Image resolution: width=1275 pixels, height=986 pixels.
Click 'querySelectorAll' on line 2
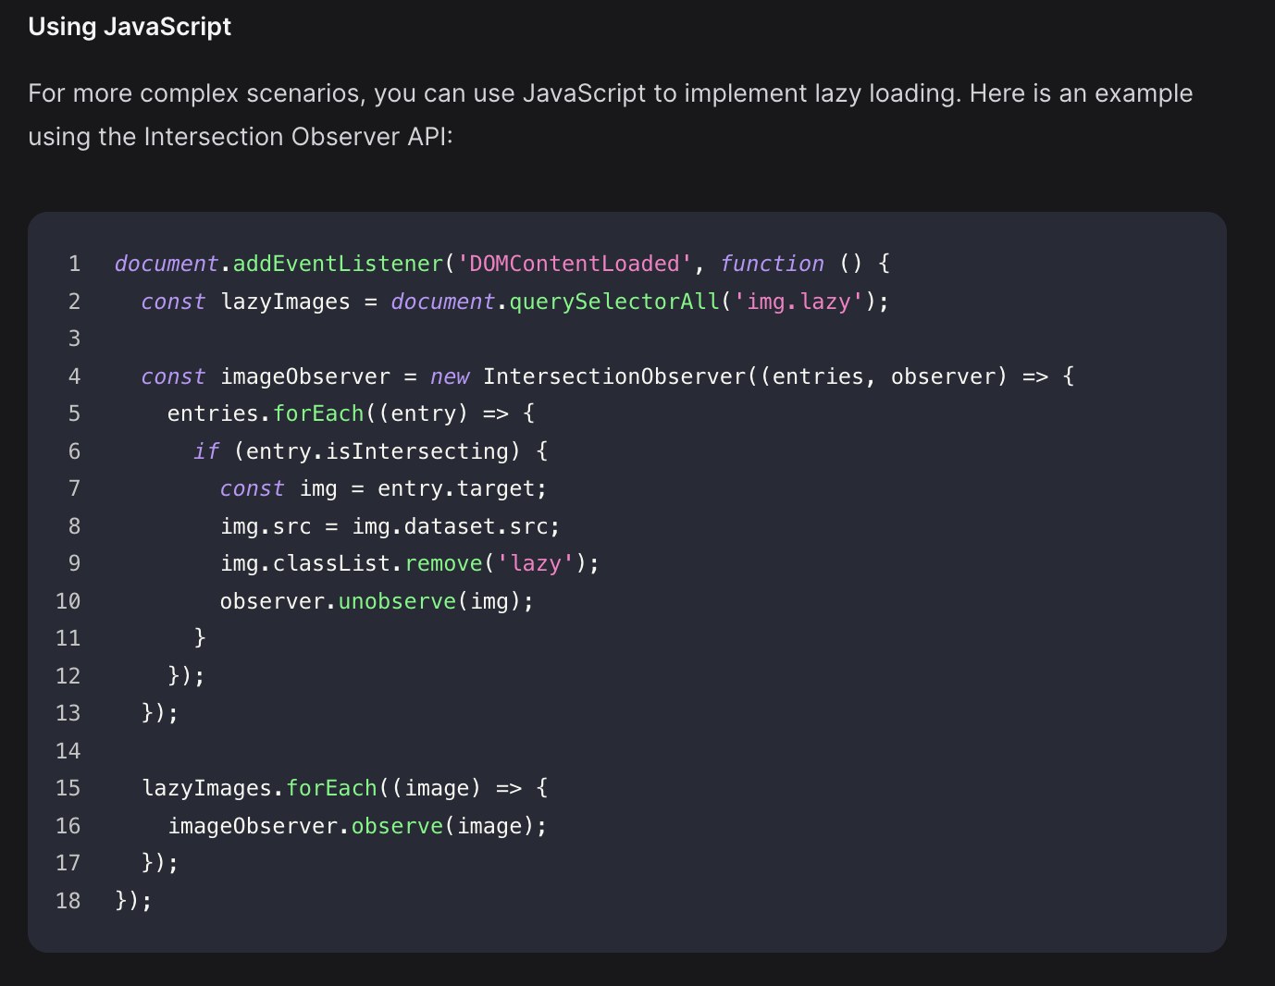coord(614,302)
